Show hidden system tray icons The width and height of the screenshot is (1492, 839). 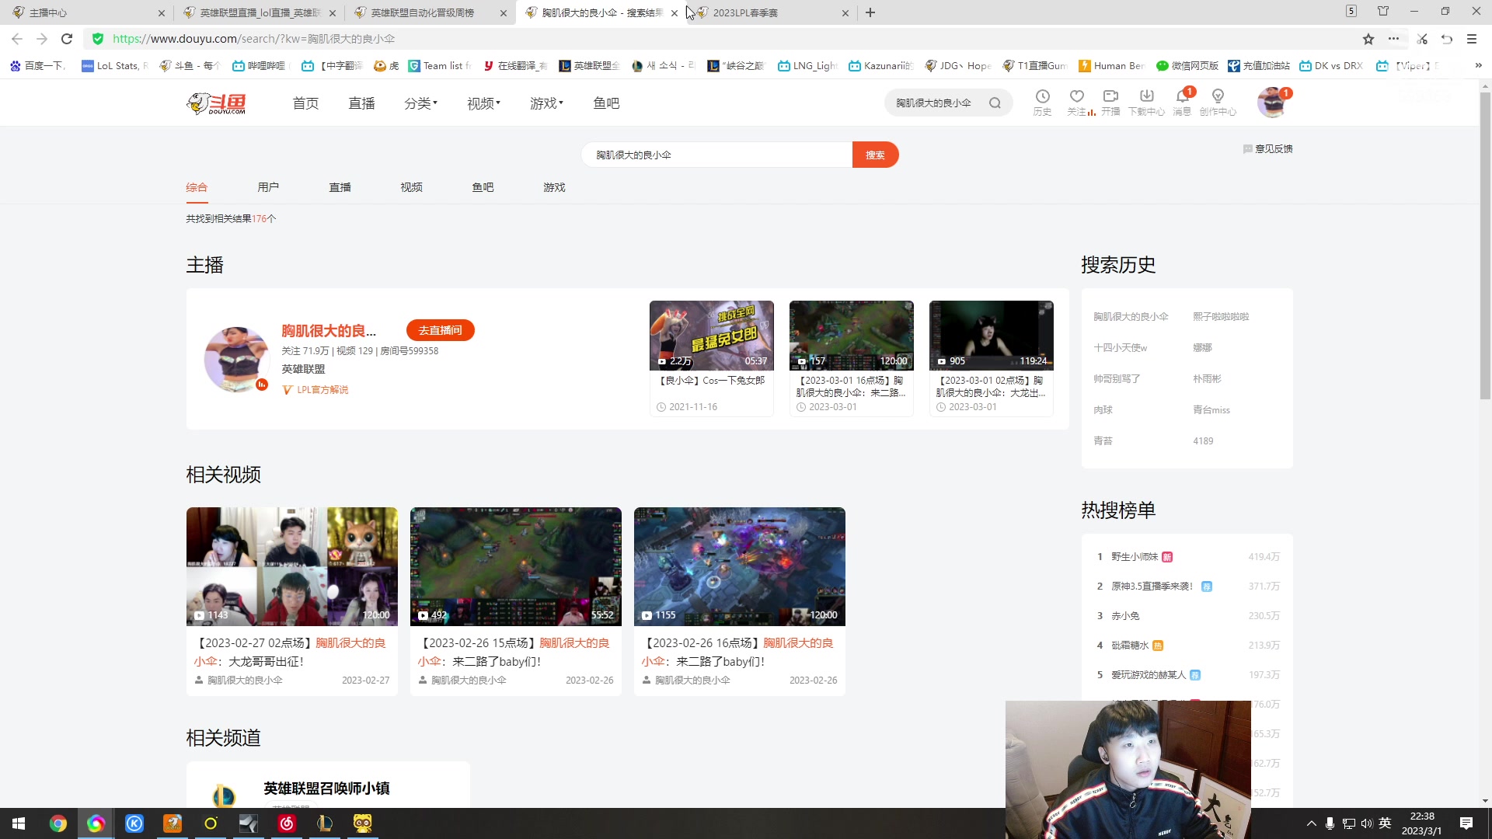[1312, 823]
